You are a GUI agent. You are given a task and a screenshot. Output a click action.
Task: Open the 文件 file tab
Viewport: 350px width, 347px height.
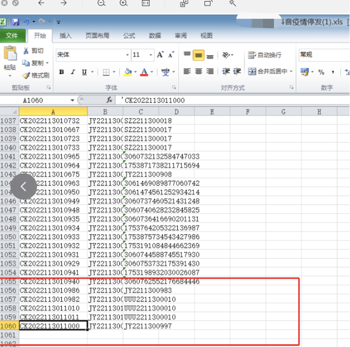point(12,35)
